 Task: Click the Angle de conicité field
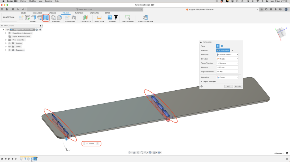click(227, 71)
